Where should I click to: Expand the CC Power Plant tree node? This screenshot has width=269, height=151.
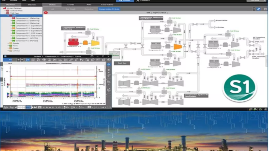4,11
